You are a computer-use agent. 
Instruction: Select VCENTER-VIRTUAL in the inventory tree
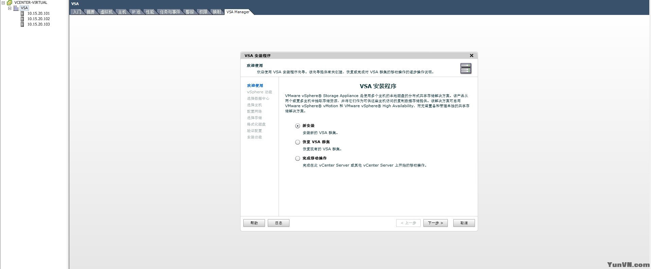coord(31,3)
